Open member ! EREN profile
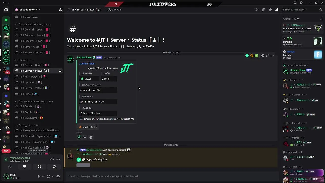325x183 pixels. click(x=302, y=115)
